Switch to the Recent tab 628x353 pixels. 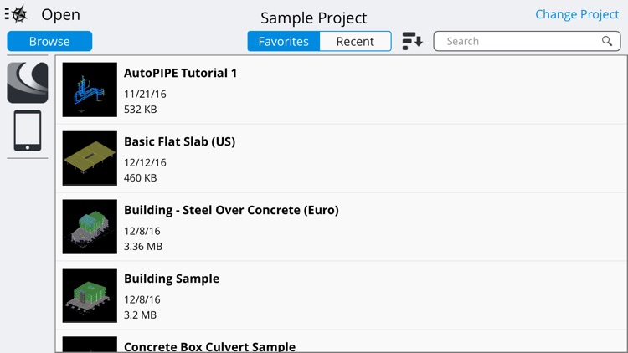coord(355,41)
